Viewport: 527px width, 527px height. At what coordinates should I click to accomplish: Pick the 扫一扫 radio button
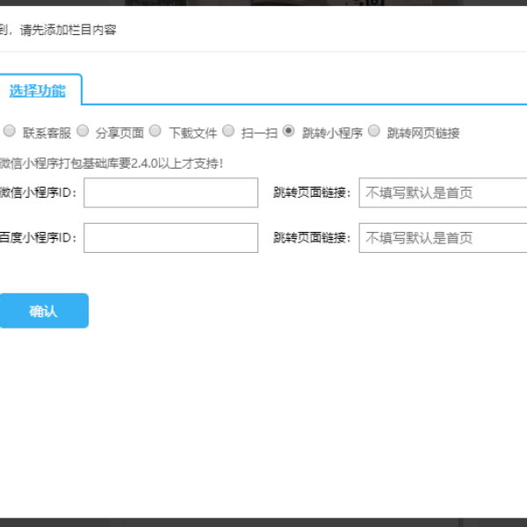coord(228,132)
